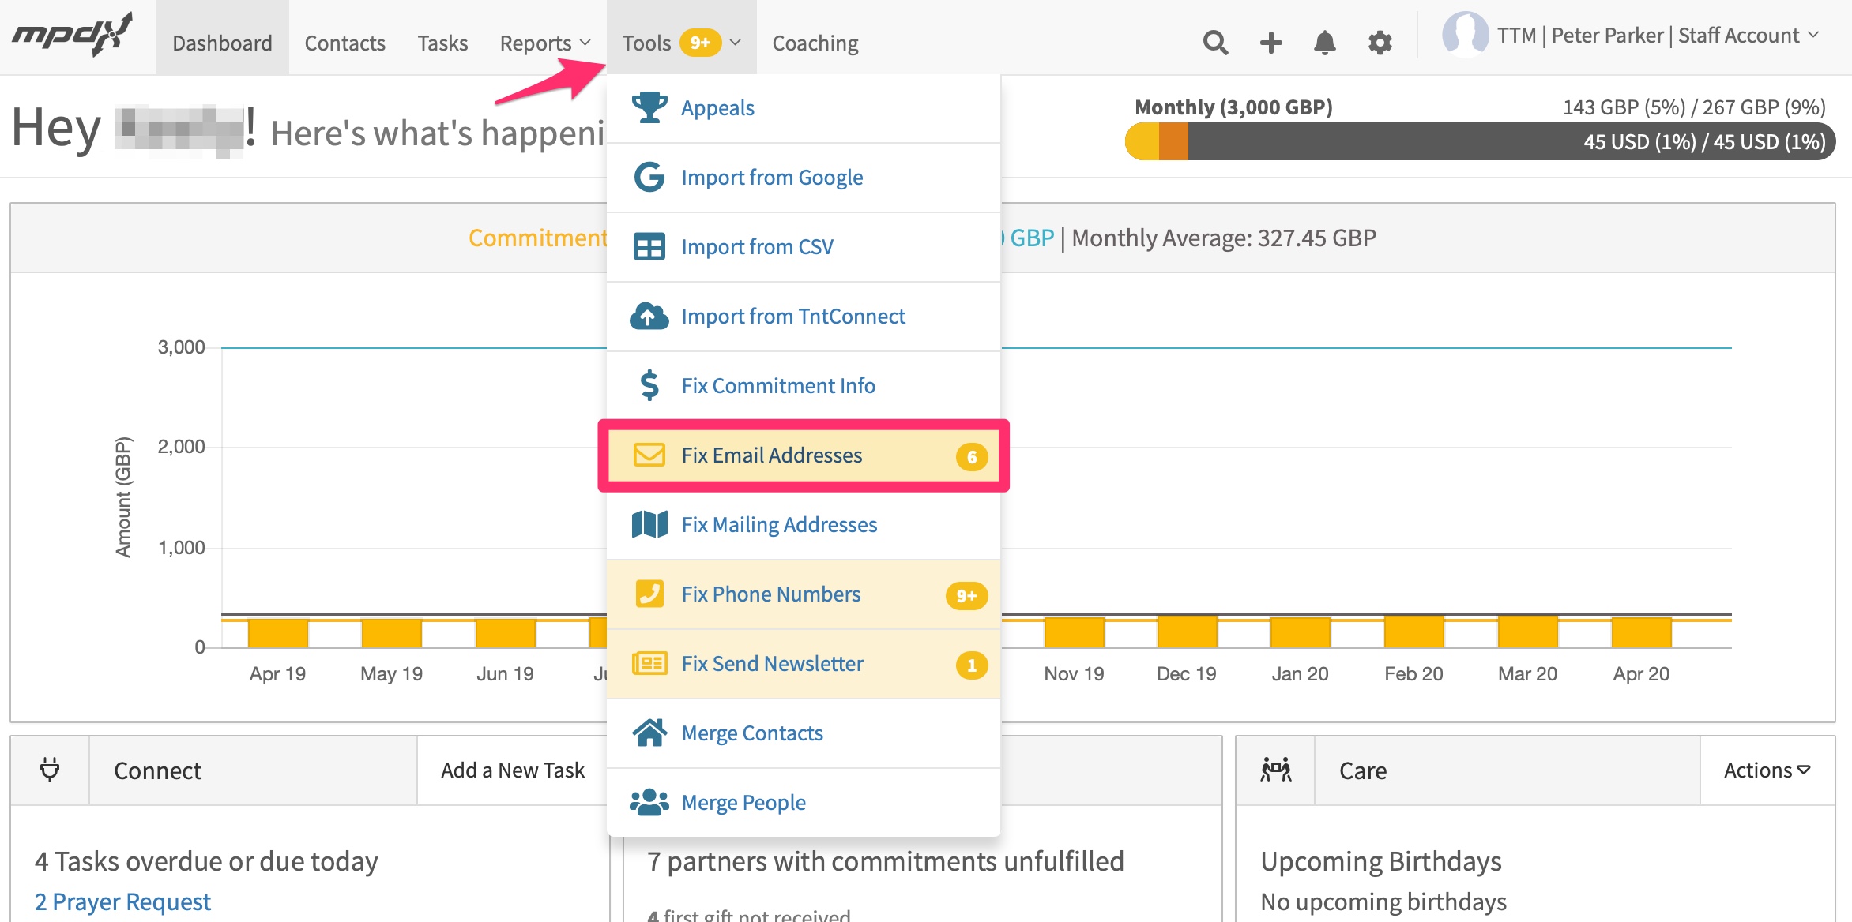Image resolution: width=1852 pixels, height=922 pixels.
Task: Click the plus add icon
Action: (x=1270, y=42)
